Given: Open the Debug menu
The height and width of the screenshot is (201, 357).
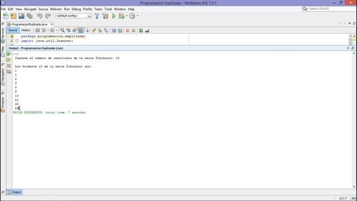Looking at the screenshot, I should pyautogui.click(x=76, y=9).
